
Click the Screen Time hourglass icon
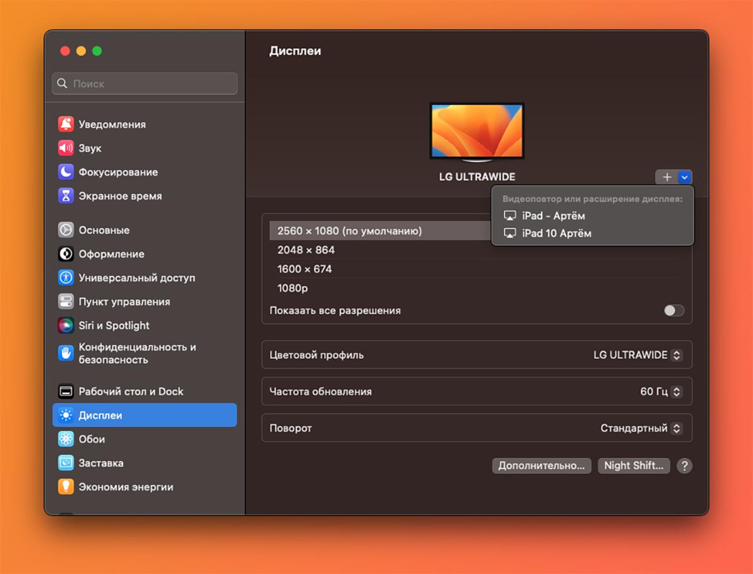[66, 196]
